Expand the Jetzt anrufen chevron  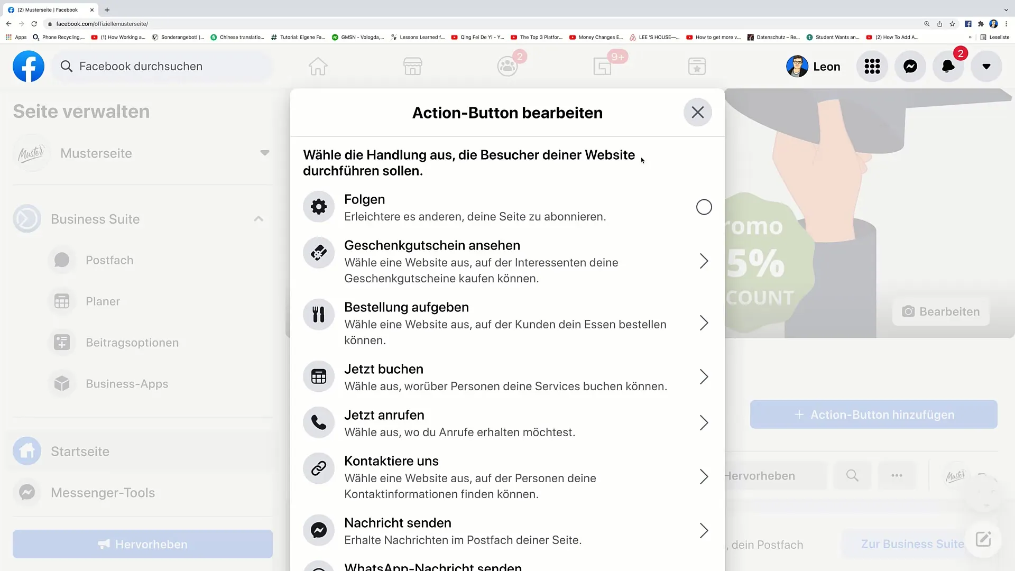(704, 422)
